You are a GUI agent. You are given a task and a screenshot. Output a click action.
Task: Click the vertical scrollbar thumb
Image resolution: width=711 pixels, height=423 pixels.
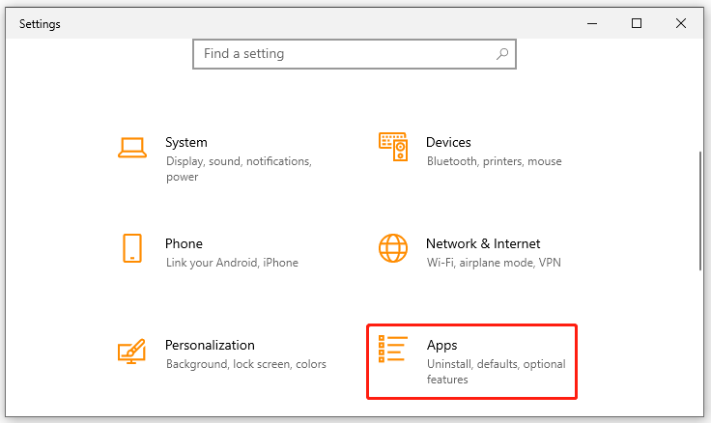tap(700, 211)
